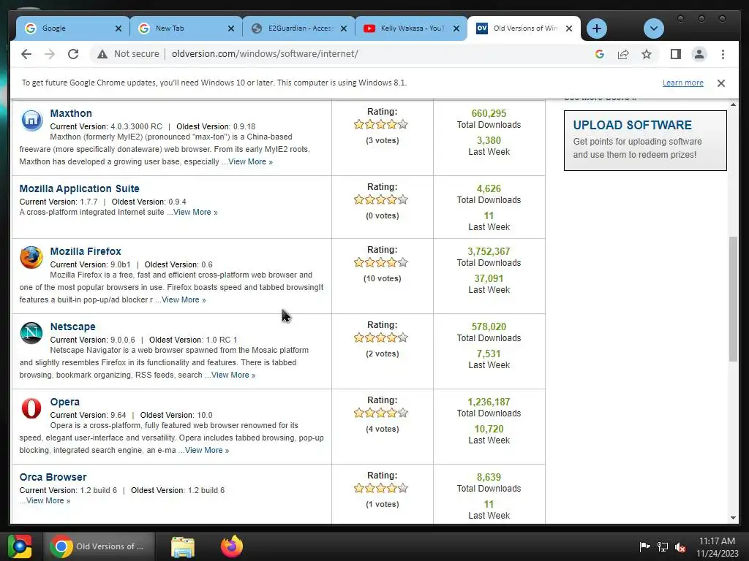Click View More in Netscape description
The image size is (749, 561).
pyautogui.click(x=233, y=375)
